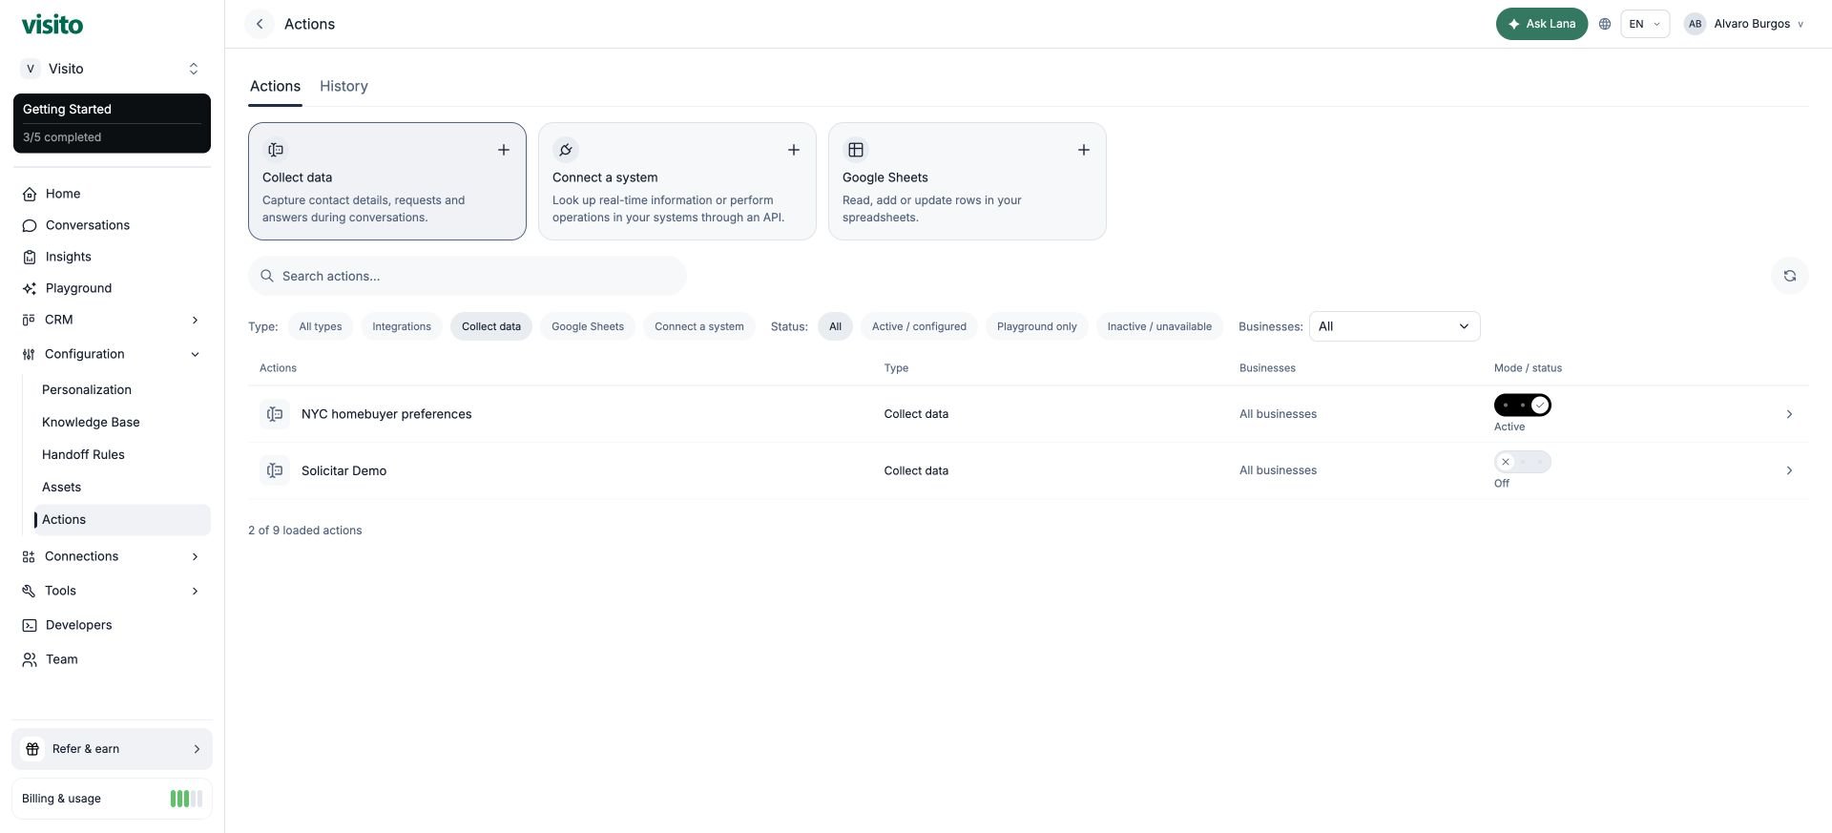Image resolution: width=1832 pixels, height=833 pixels.
Task: Open the NYC homebuyer preferences action
Action: click(386, 414)
